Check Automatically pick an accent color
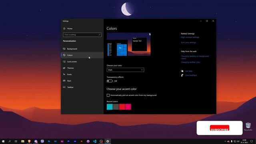The width and height of the screenshot is (256, 144). click(108, 95)
